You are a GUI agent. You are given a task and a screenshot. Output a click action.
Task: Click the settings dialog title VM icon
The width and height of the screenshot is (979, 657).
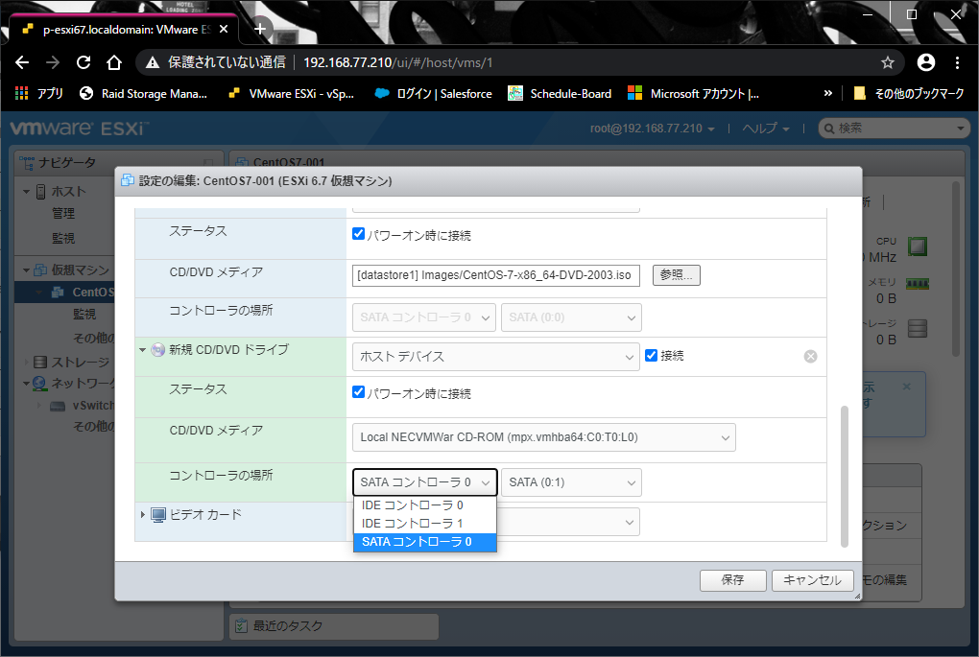click(x=128, y=181)
